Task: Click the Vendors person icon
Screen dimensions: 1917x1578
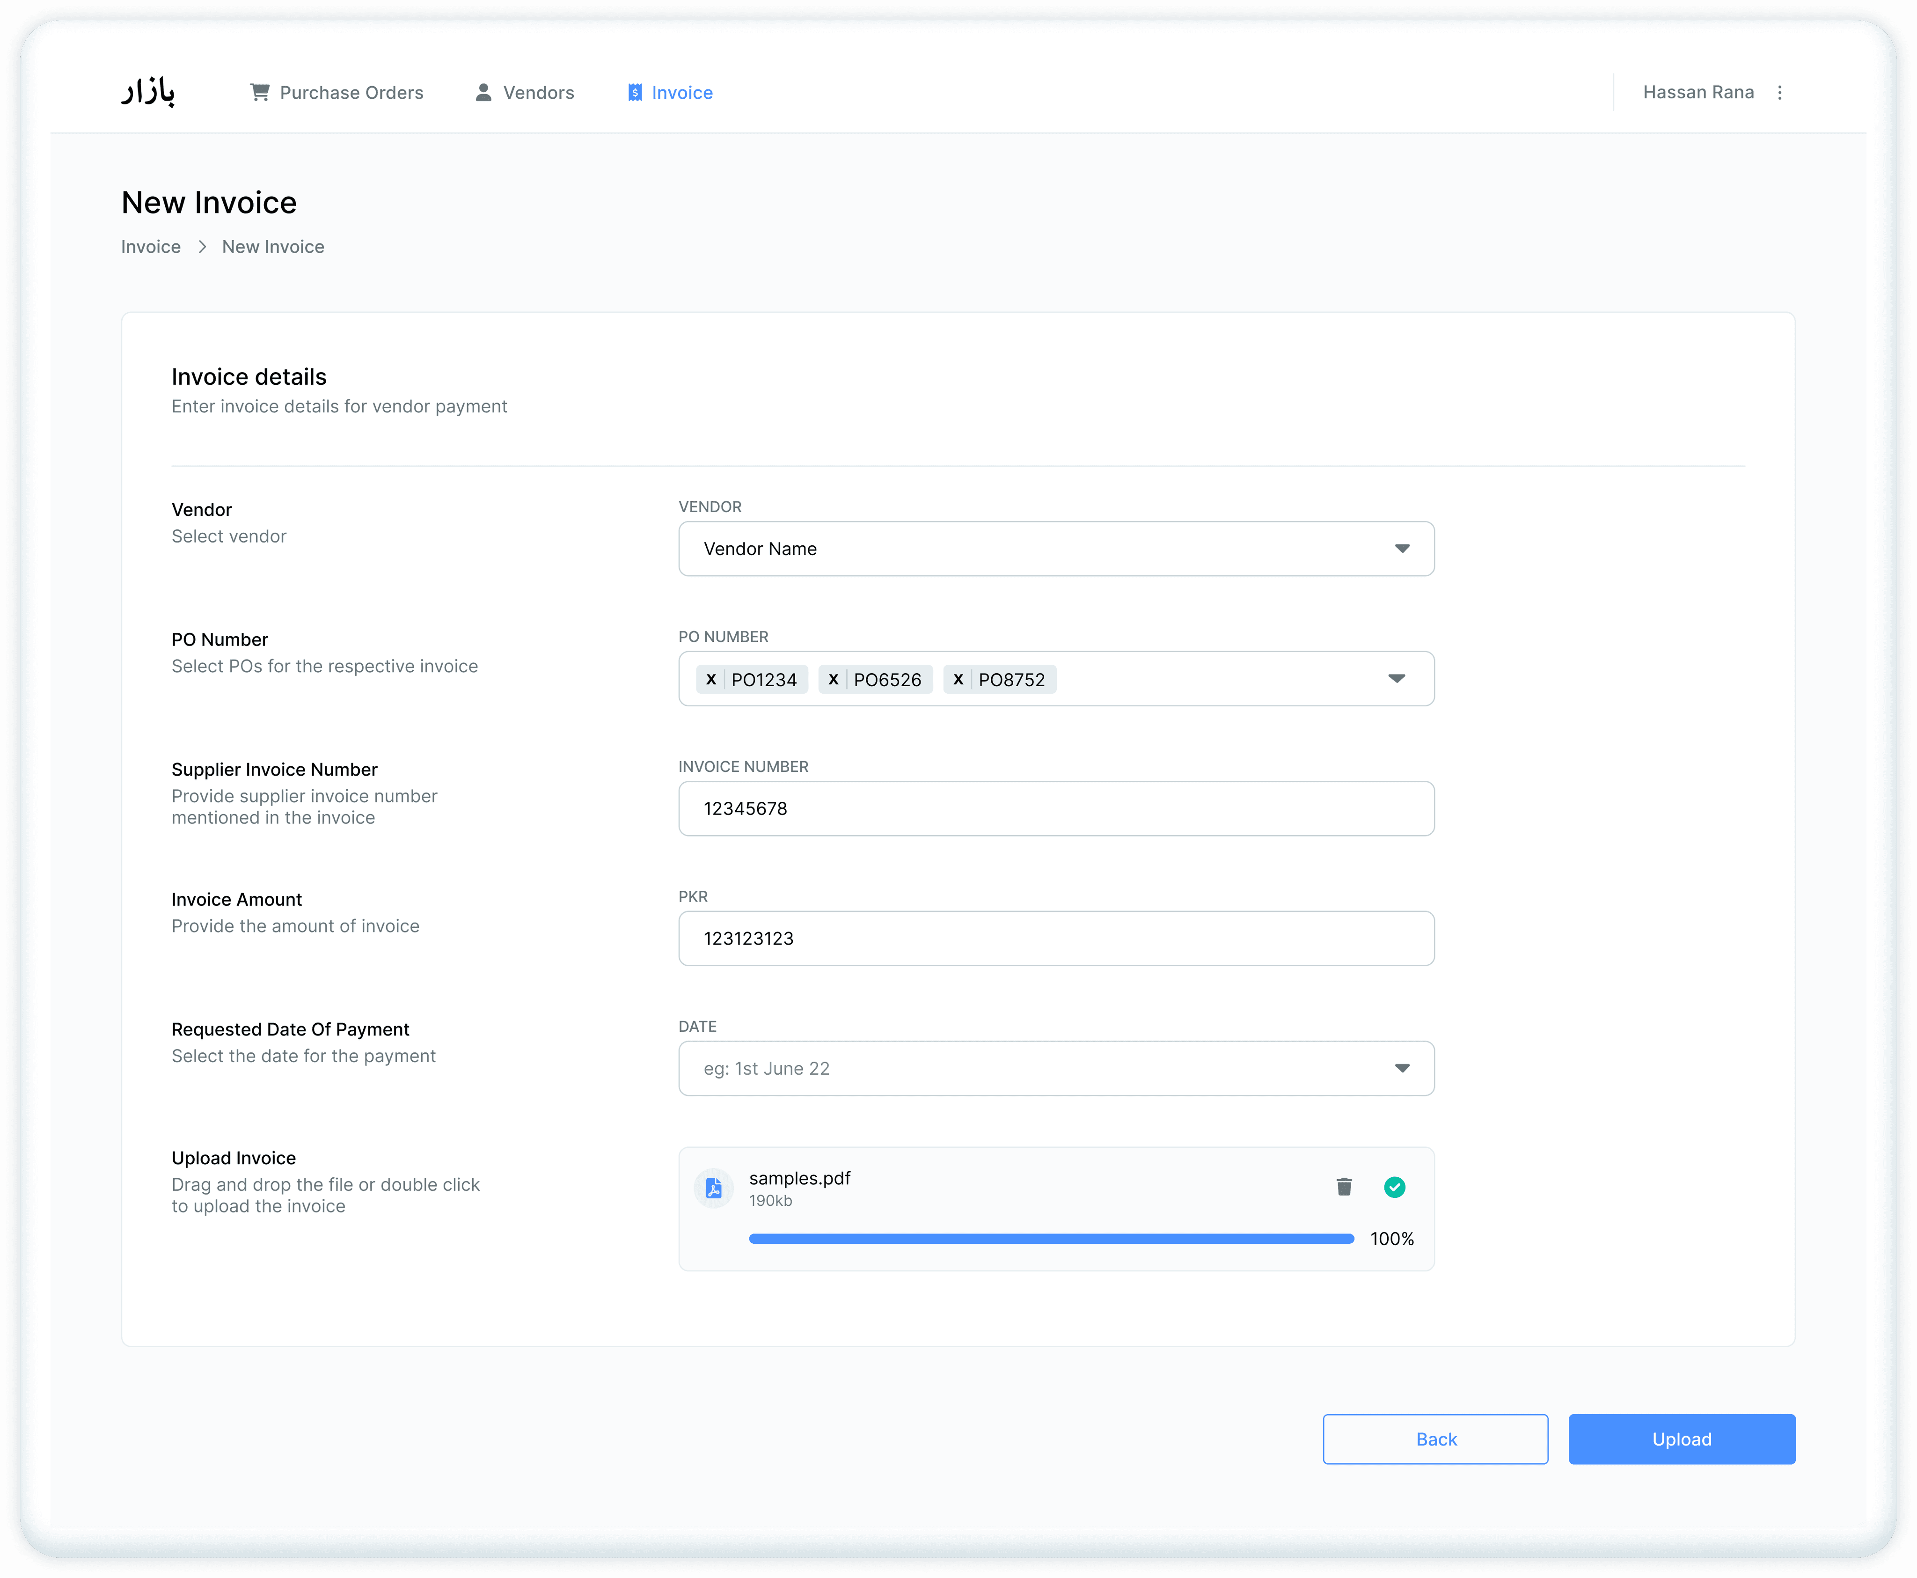Action: 483,92
